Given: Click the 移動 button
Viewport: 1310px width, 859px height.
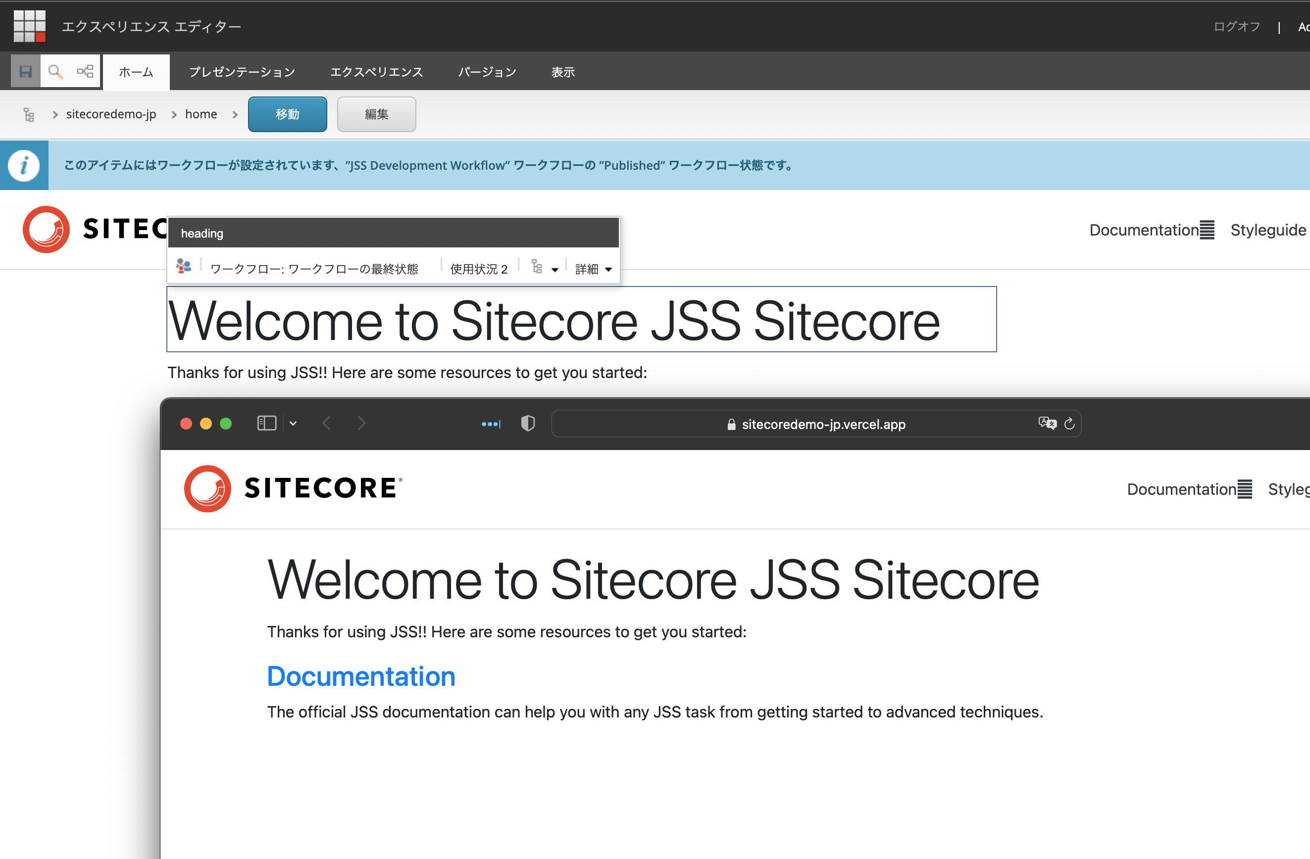Looking at the screenshot, I should (x=287, y=114).
